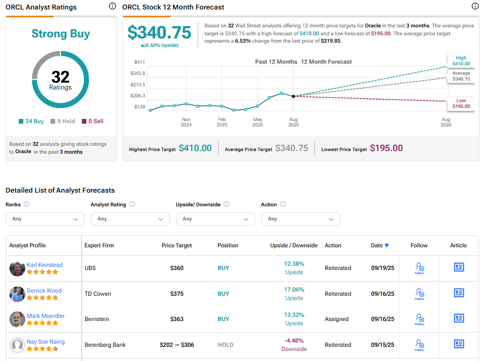This screenshot has width=480, height=361.
Task: Open the Analyst Rating dropdown filter
Action: (x=130, y=219)
